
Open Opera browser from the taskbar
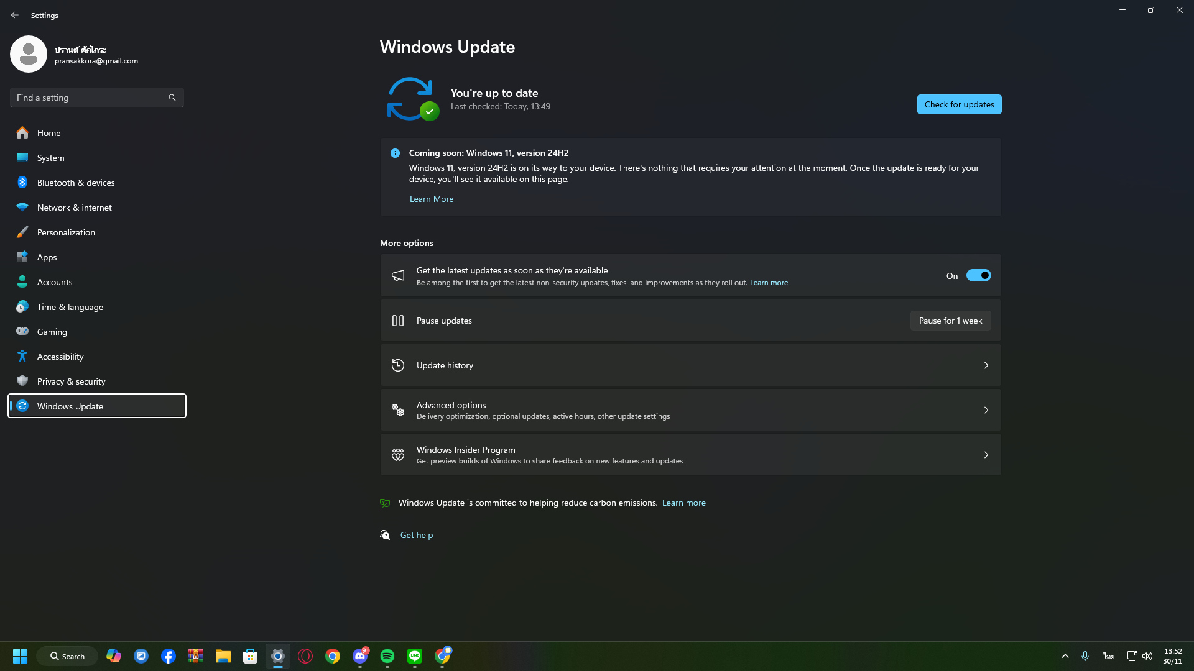(x=305, y=656)
